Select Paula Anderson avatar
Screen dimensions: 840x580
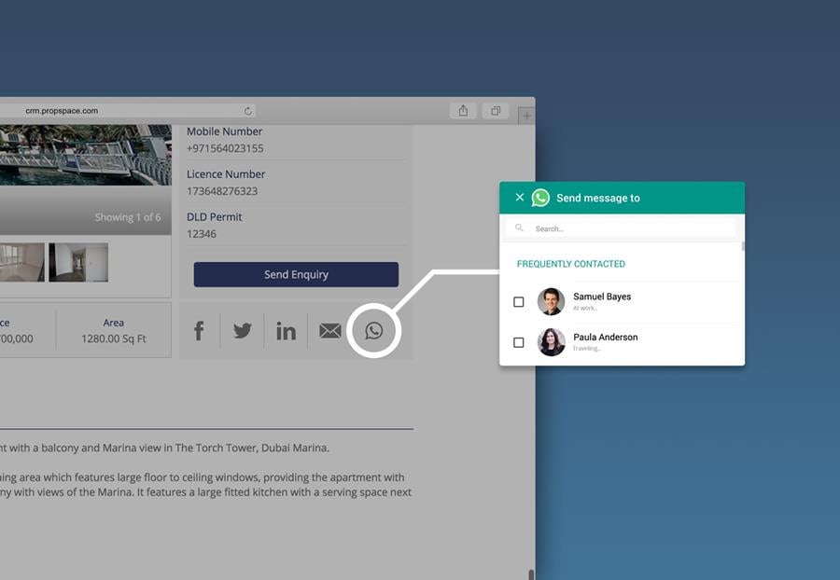click(x=552, y=342)
